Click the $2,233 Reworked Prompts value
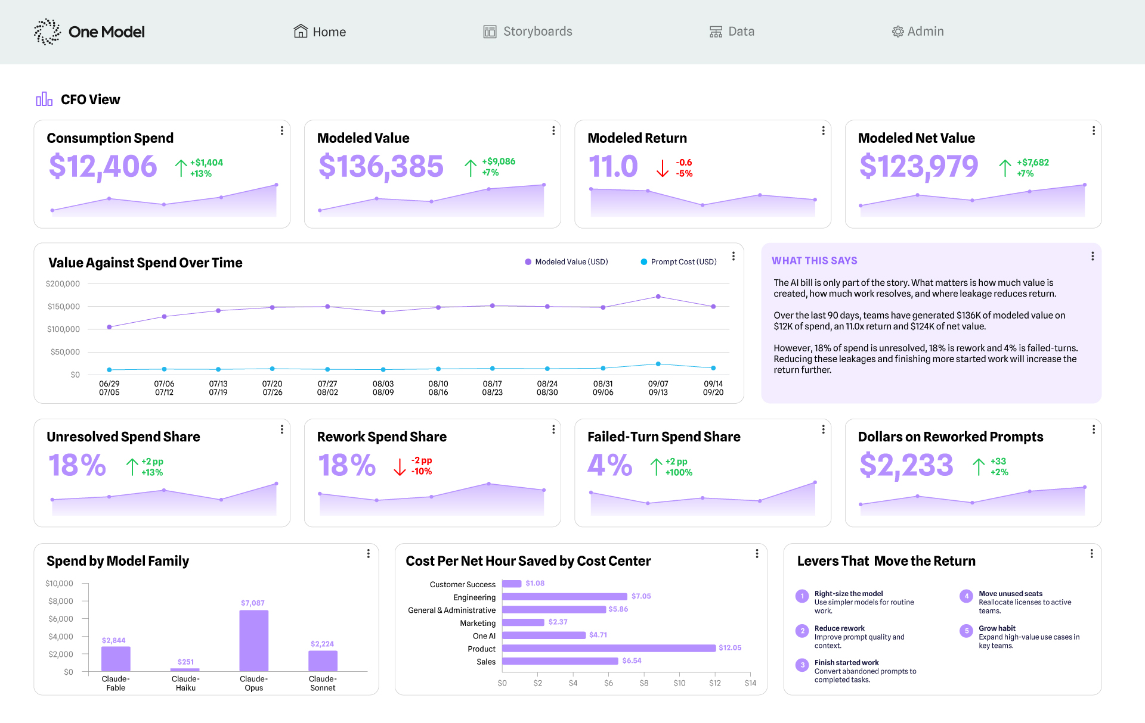Viewport: 1145px width, 723px height. click(x=906, y=465)
